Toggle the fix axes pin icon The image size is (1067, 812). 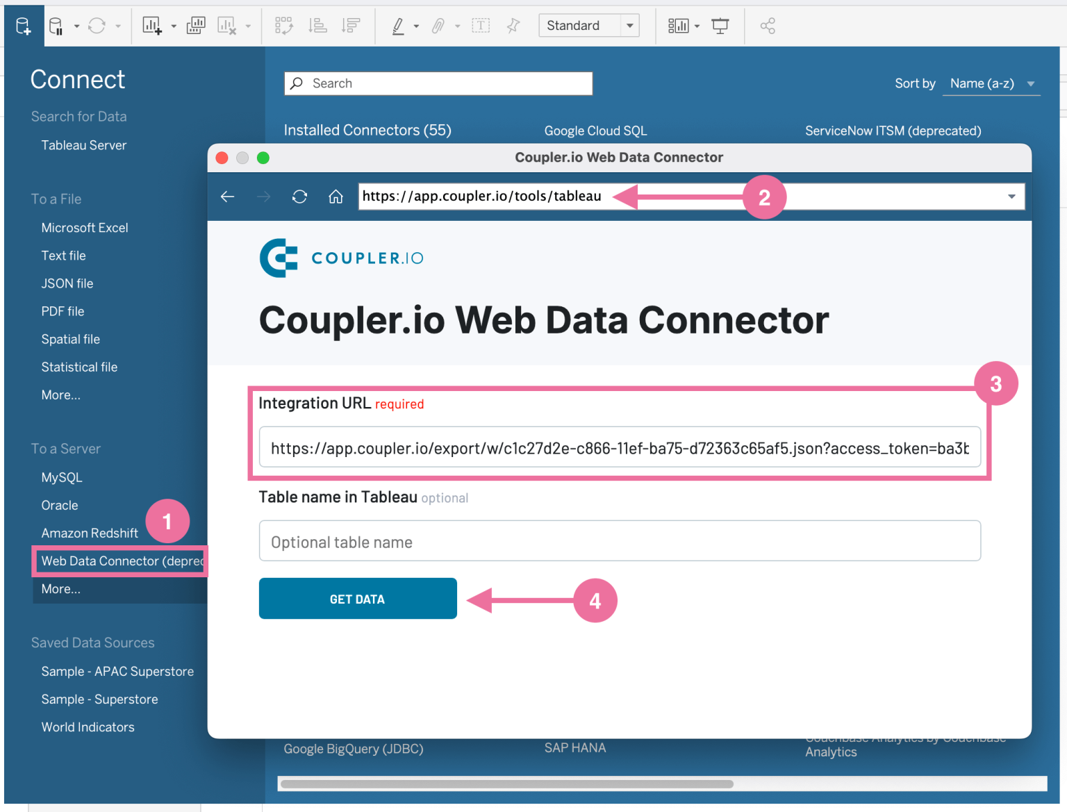coord(513,25)
